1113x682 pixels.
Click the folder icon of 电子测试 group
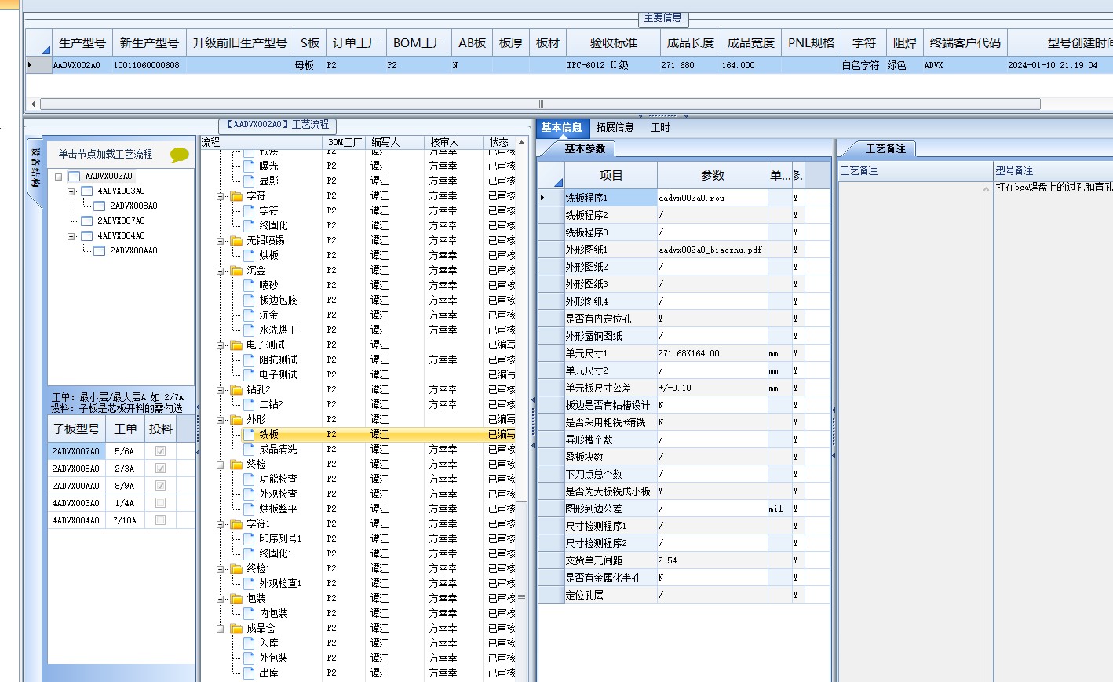click(236, 345)
